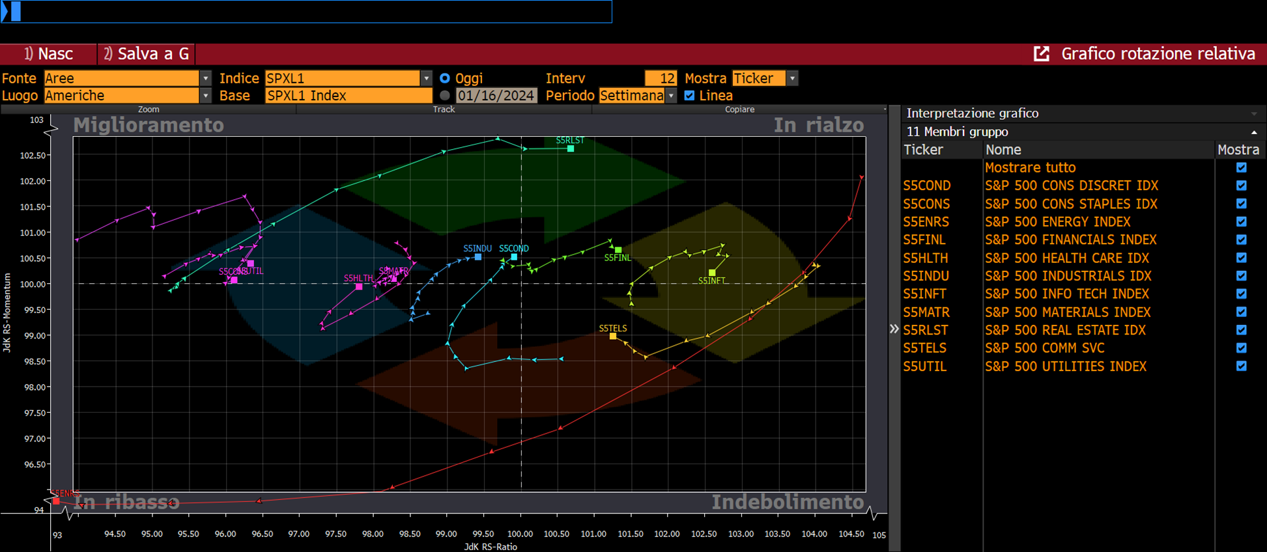1267x552 pixels.
Task: Select the S5COND marker on chart
Action: tap(514, 257)
